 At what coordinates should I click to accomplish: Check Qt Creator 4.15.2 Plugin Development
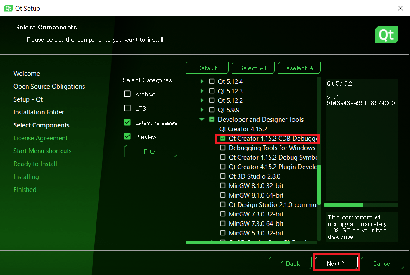click(x=223, y=167)
